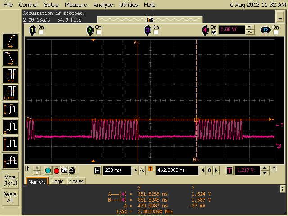Click up-arrow button left of toolbar
This screenshot has width=288, height=216.
coord(28,168)
